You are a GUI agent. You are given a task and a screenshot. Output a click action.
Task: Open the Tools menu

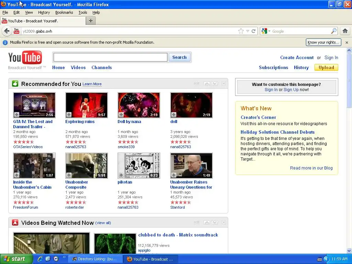coord(83,12)
